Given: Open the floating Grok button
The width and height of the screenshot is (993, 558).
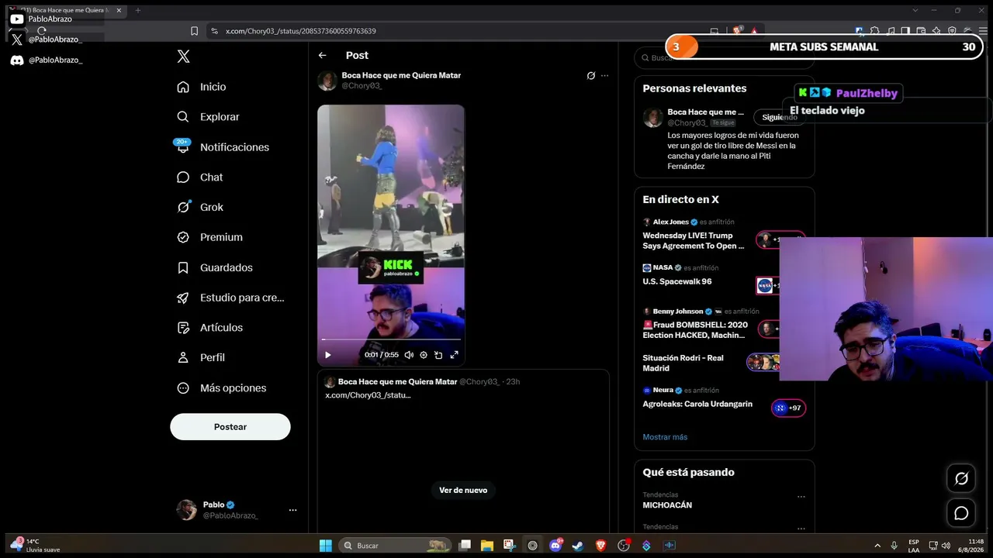Looking at the screenshot, I should (x=961, y=478).
